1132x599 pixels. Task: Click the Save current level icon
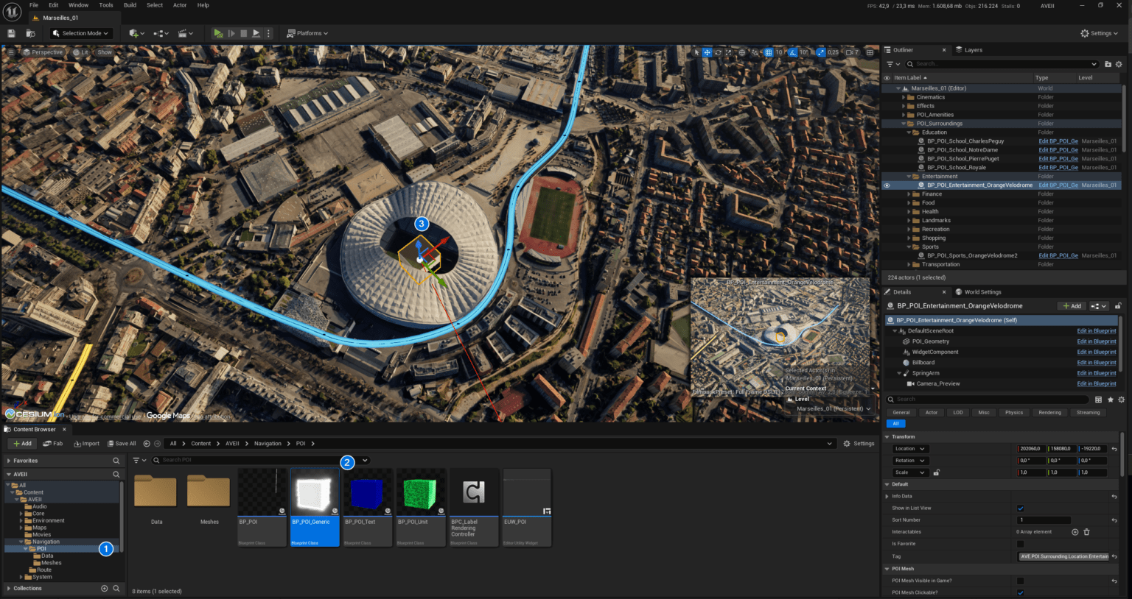pos(11,33)
